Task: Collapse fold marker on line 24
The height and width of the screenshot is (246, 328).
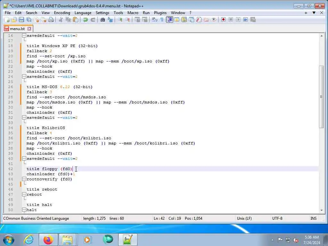Action: [x=24, y=77]
